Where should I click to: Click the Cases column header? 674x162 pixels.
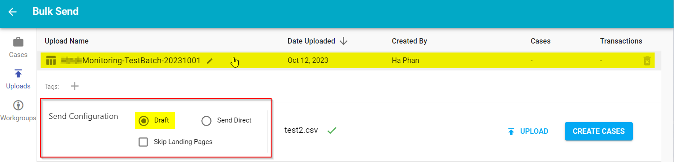pos(540,41)
